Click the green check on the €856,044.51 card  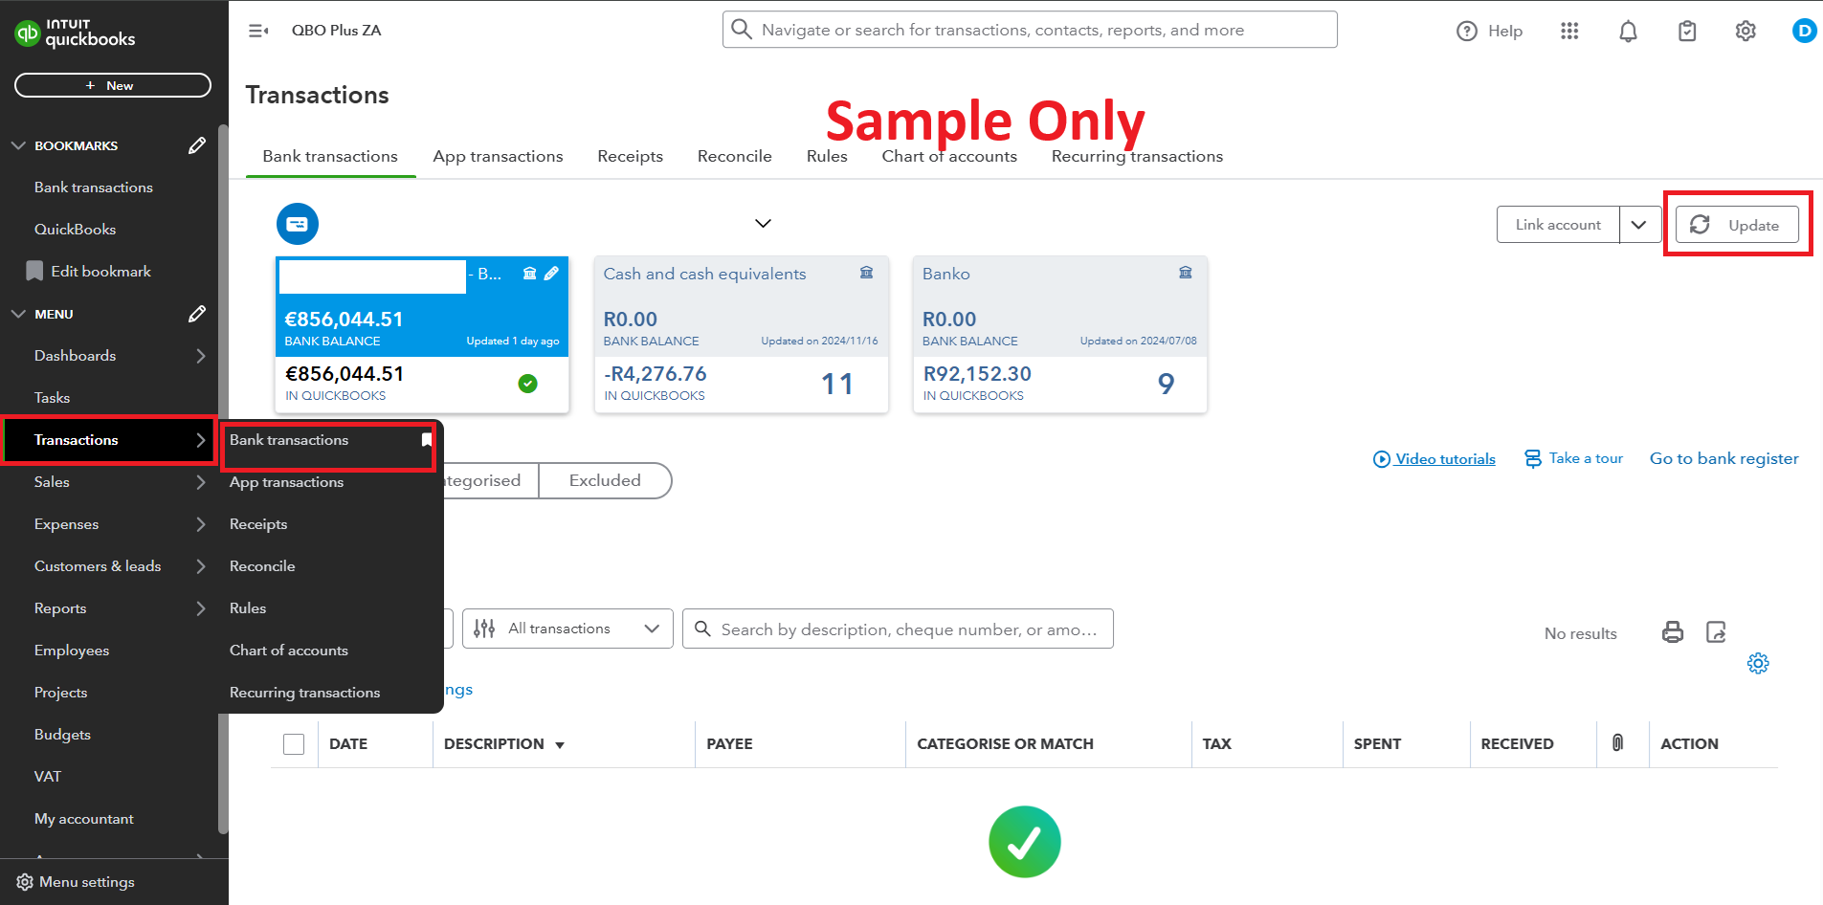527,384
